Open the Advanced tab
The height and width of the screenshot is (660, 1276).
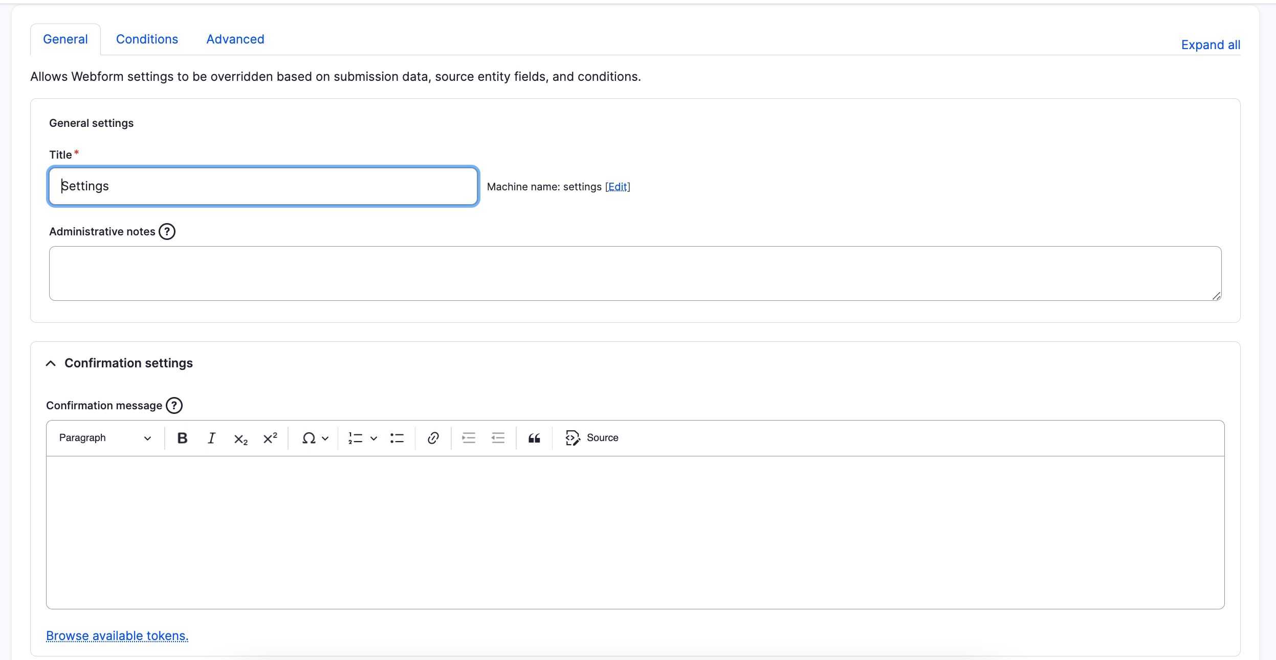click(x=235, y=39)
